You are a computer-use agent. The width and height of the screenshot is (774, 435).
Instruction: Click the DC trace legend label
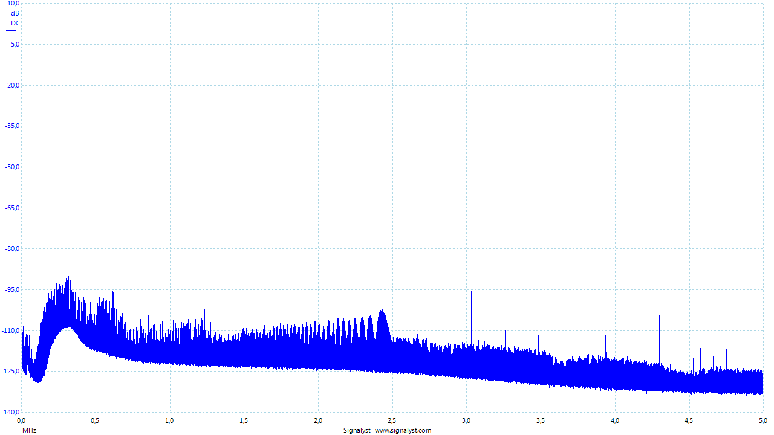(x=15, y=23)
